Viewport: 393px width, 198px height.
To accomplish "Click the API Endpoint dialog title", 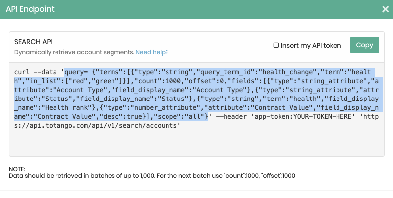I will [x=30, y=9].
